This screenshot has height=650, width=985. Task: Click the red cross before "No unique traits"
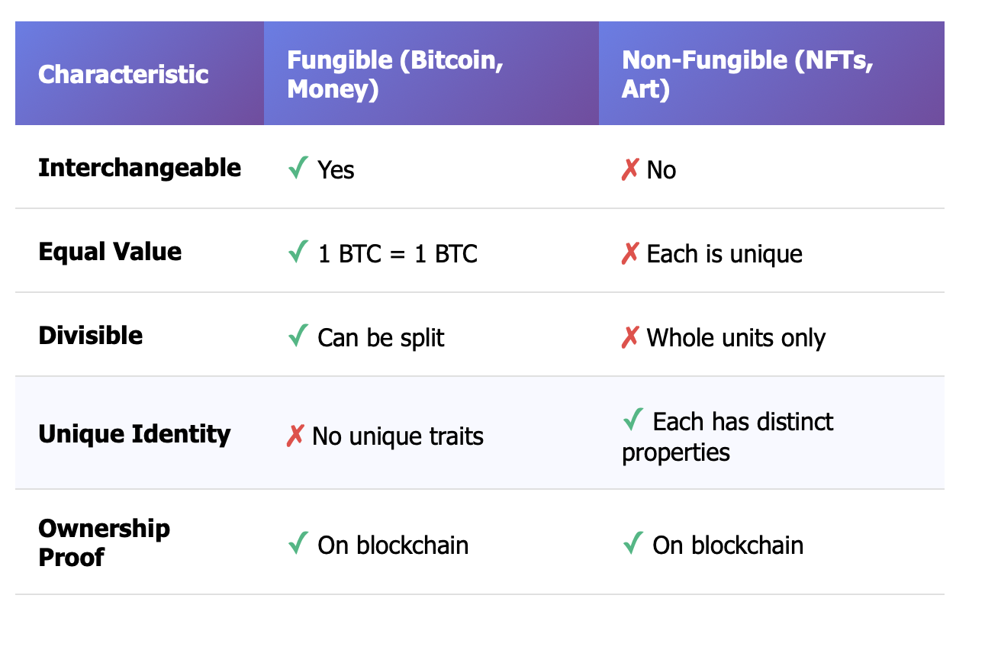[x=295, y=436]
